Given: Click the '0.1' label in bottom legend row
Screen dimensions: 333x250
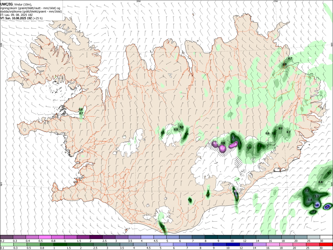Looking at the screenshot, I should [2, 248].
